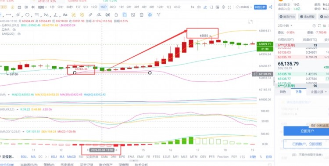329x166 pixels.
Task: Click the 已有账户，立即授权 button
Action: (x=307, y=144)
